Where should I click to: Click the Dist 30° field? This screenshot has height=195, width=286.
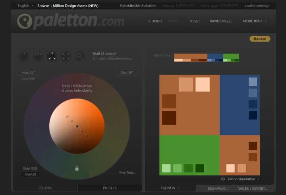127,72
